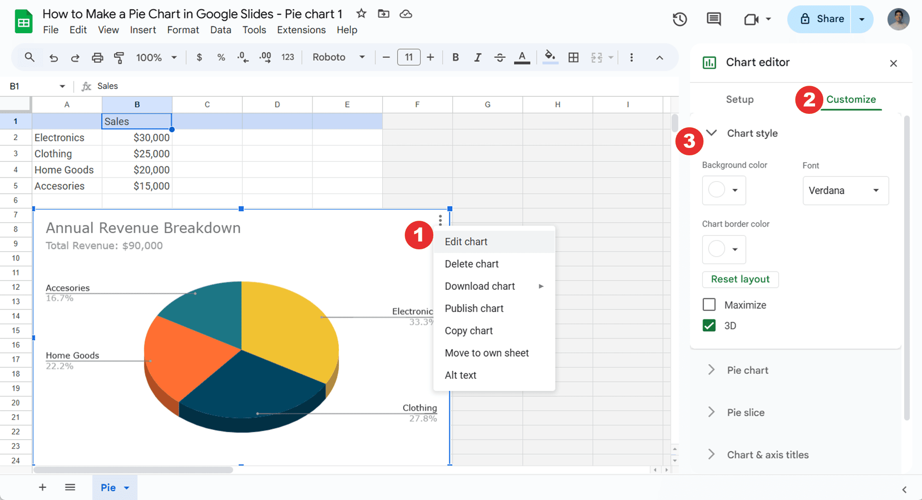Click the Reset layout button
922x500 pixels.
click(x=741, y=278)
